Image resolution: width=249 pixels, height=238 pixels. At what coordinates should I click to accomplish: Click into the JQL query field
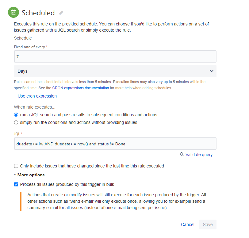click(115, 144)
